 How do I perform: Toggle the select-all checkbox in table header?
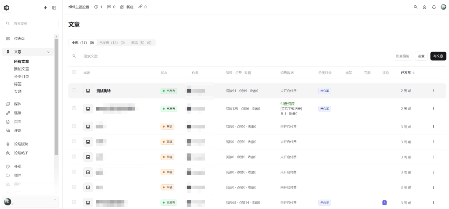74,72
